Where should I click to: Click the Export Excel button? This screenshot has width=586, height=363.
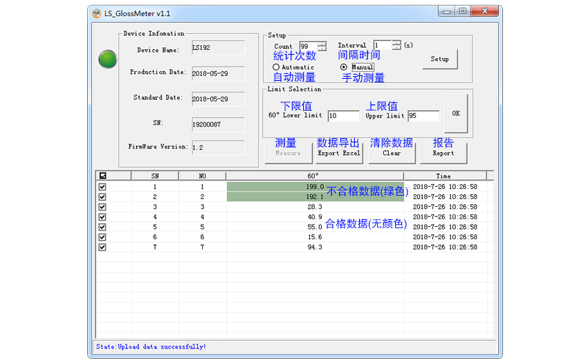click(x=339, y=153)
